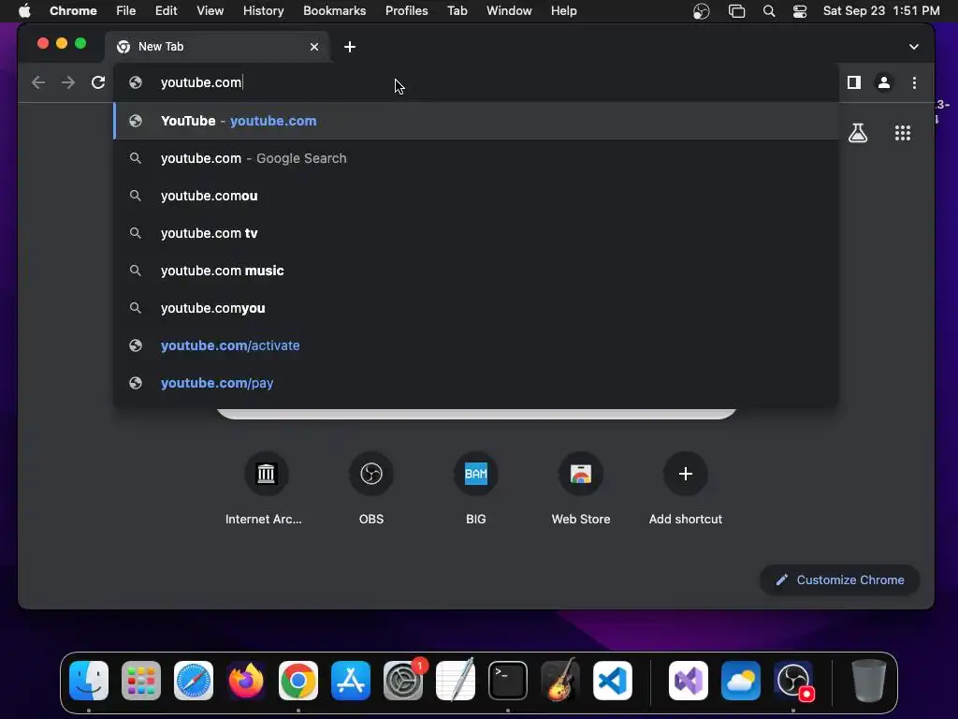Open the Weather app from Dock
Image resolution: width=958 pixels, height=719 pixels.
(x=741, y=681)
